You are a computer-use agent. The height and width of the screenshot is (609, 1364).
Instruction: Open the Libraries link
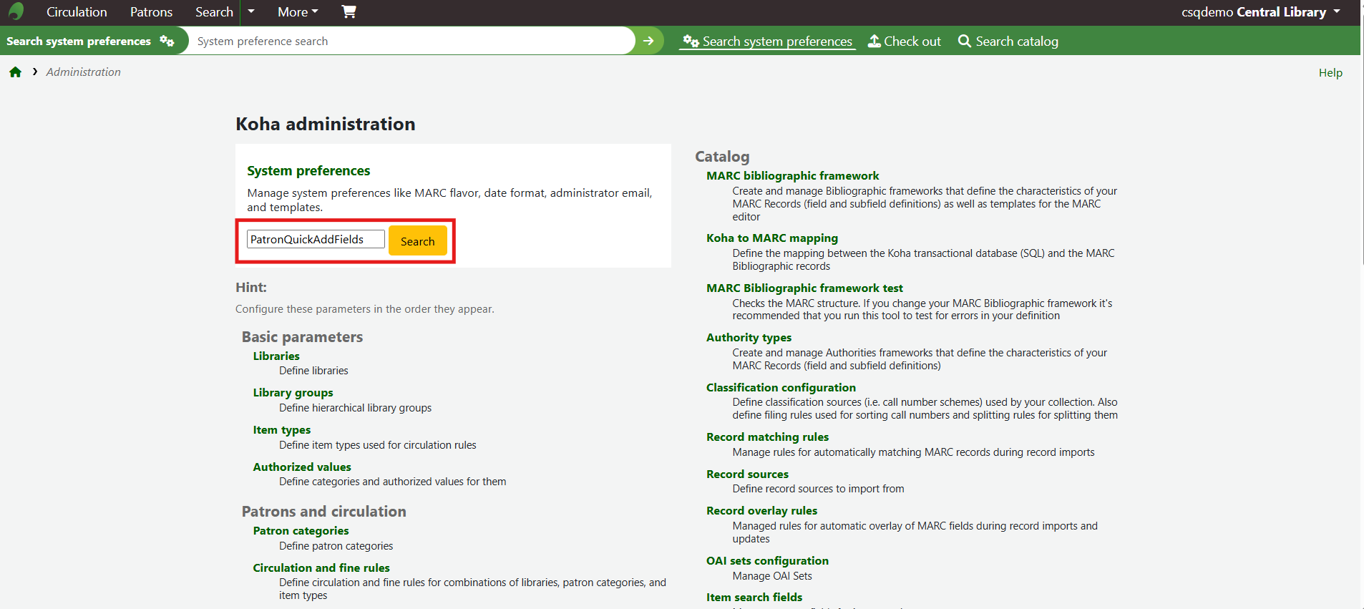point(276,356)
